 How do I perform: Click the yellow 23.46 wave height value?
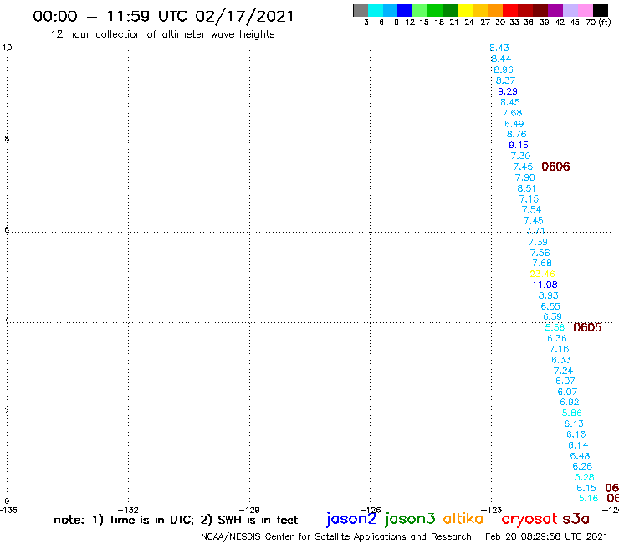pos(542,274)
